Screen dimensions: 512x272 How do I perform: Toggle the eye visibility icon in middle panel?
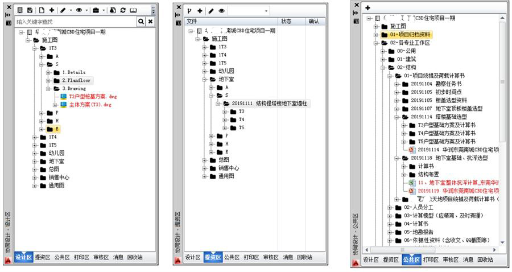pos(221,11)
